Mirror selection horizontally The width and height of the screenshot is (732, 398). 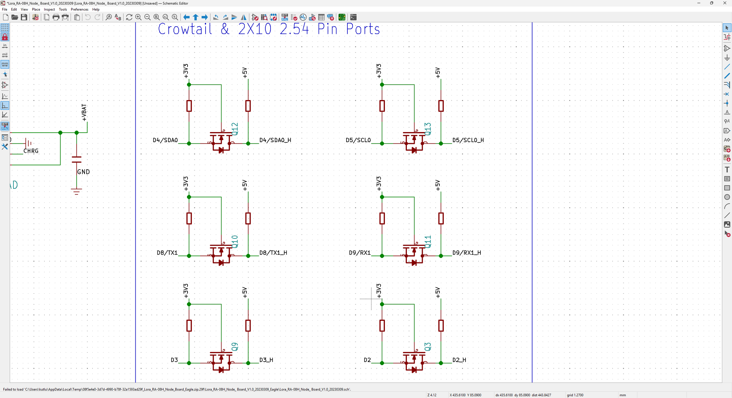click(243, 17)
